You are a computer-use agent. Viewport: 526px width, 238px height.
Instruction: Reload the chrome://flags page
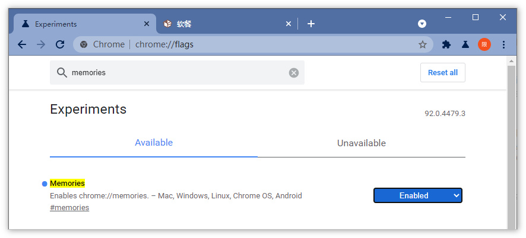(x=60, y=44)
